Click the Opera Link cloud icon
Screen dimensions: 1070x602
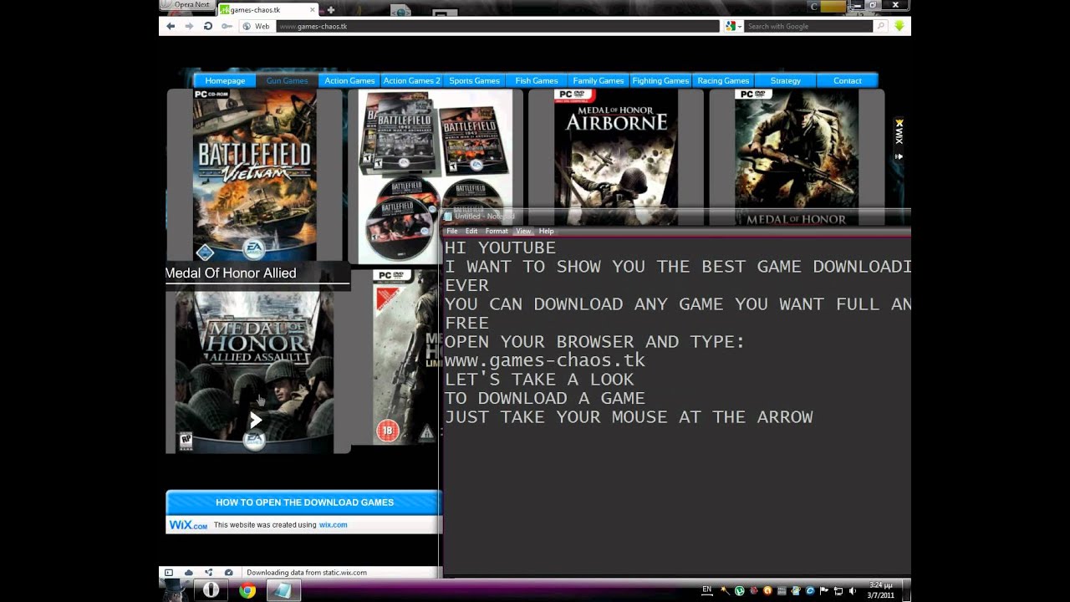188,573
